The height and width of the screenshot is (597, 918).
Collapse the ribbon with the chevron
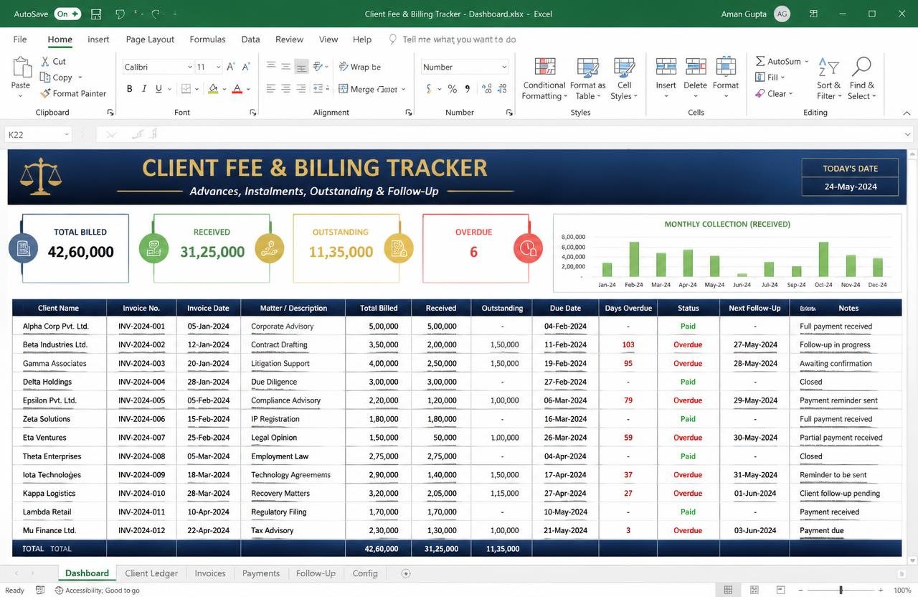[907, 113]
